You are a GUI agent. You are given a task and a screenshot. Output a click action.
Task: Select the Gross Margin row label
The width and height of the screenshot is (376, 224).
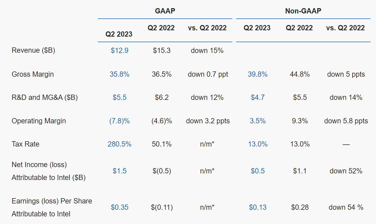(33, 74)
